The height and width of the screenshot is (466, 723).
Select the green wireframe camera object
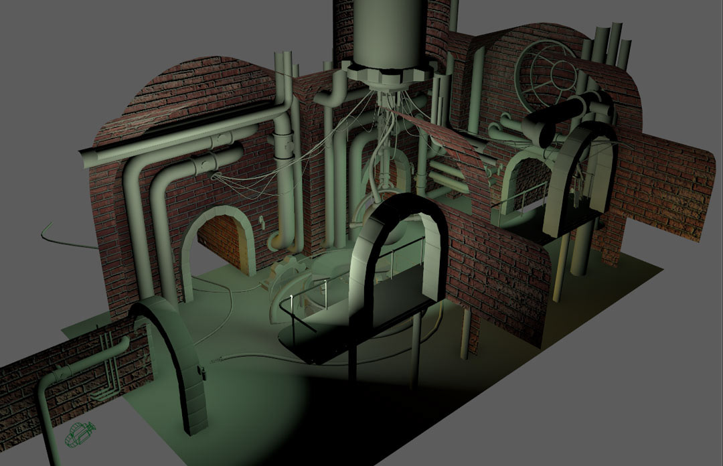[80, 435]
